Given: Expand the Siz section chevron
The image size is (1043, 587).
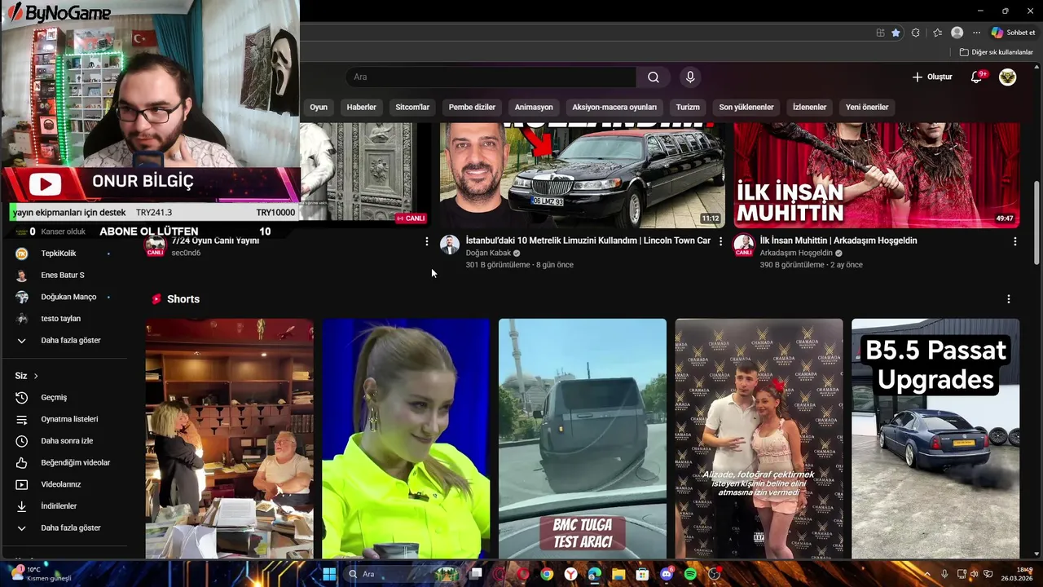Looking at the screenshot, I should pos(36,376).
